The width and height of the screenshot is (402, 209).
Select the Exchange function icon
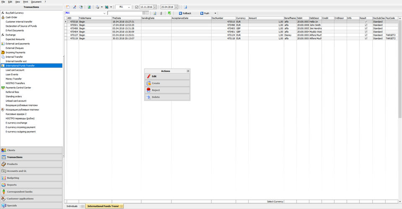(x=3, y=35)
